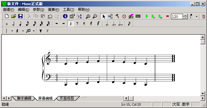207x108 pixels.
Task: Click the grace note icon
Action: [129, 24]
